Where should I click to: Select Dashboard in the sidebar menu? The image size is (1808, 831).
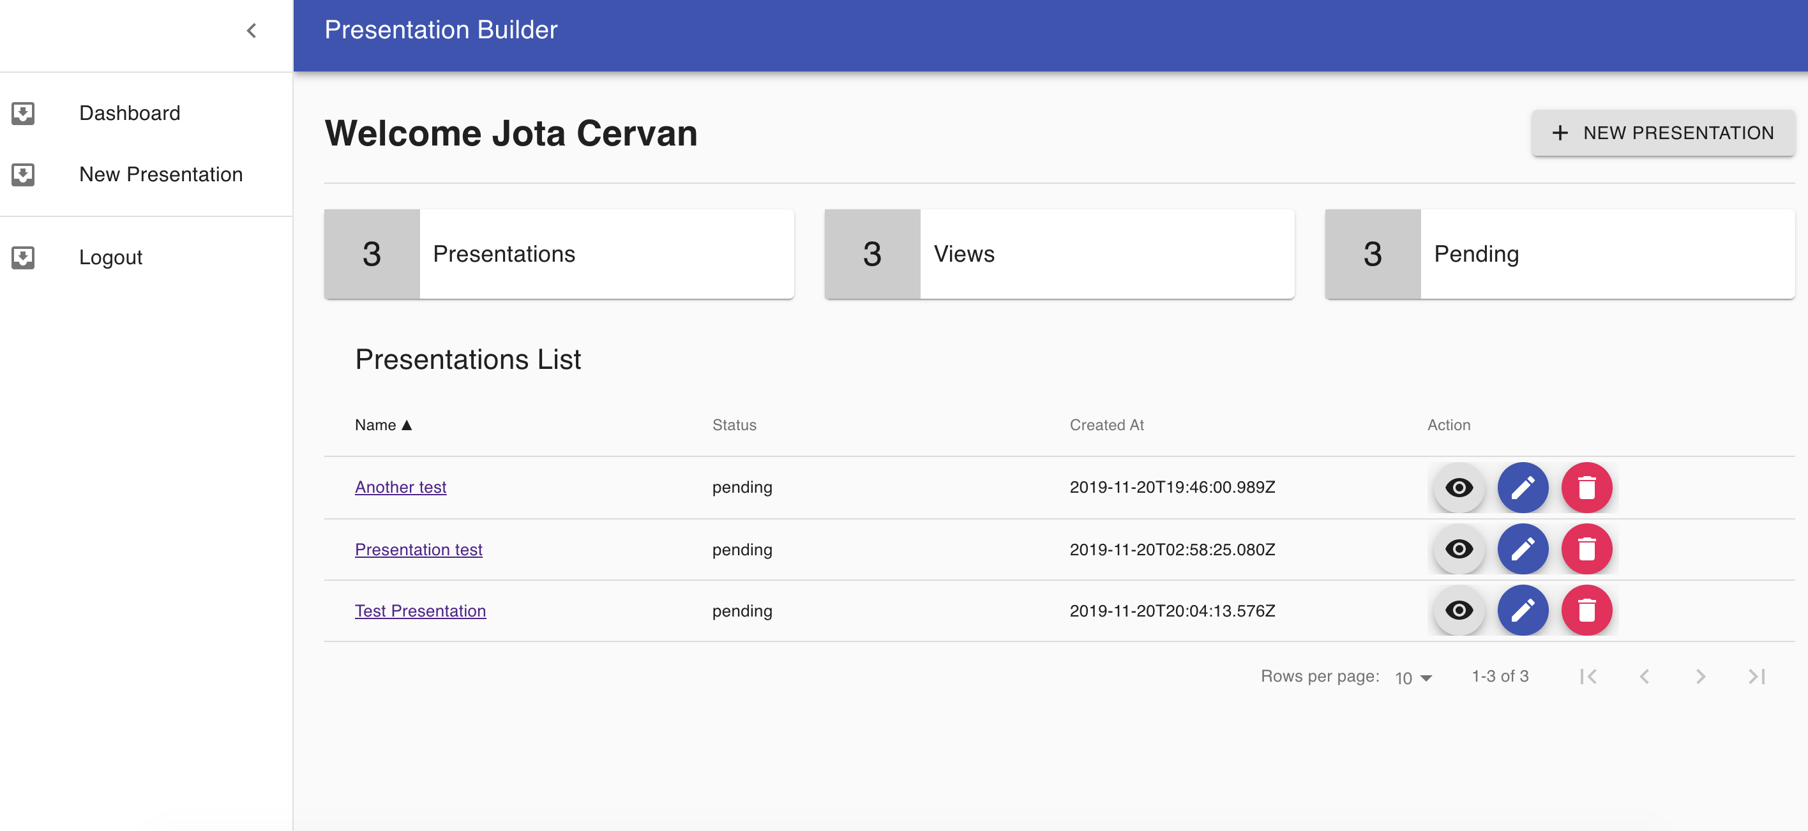130,113
